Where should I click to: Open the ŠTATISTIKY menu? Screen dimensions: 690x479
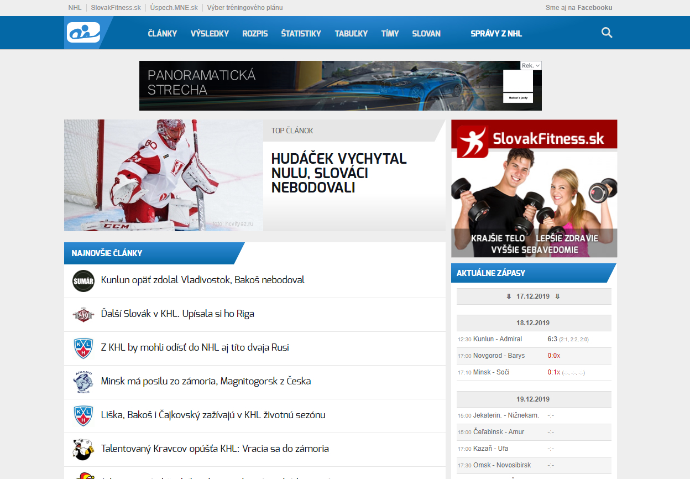point(301,33)
